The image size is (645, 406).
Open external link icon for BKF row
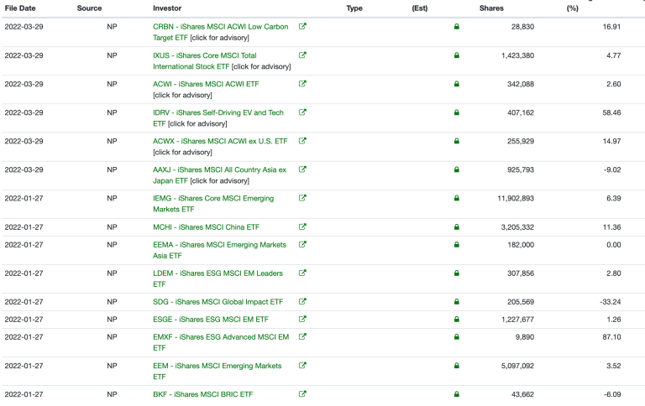(302, 394)
